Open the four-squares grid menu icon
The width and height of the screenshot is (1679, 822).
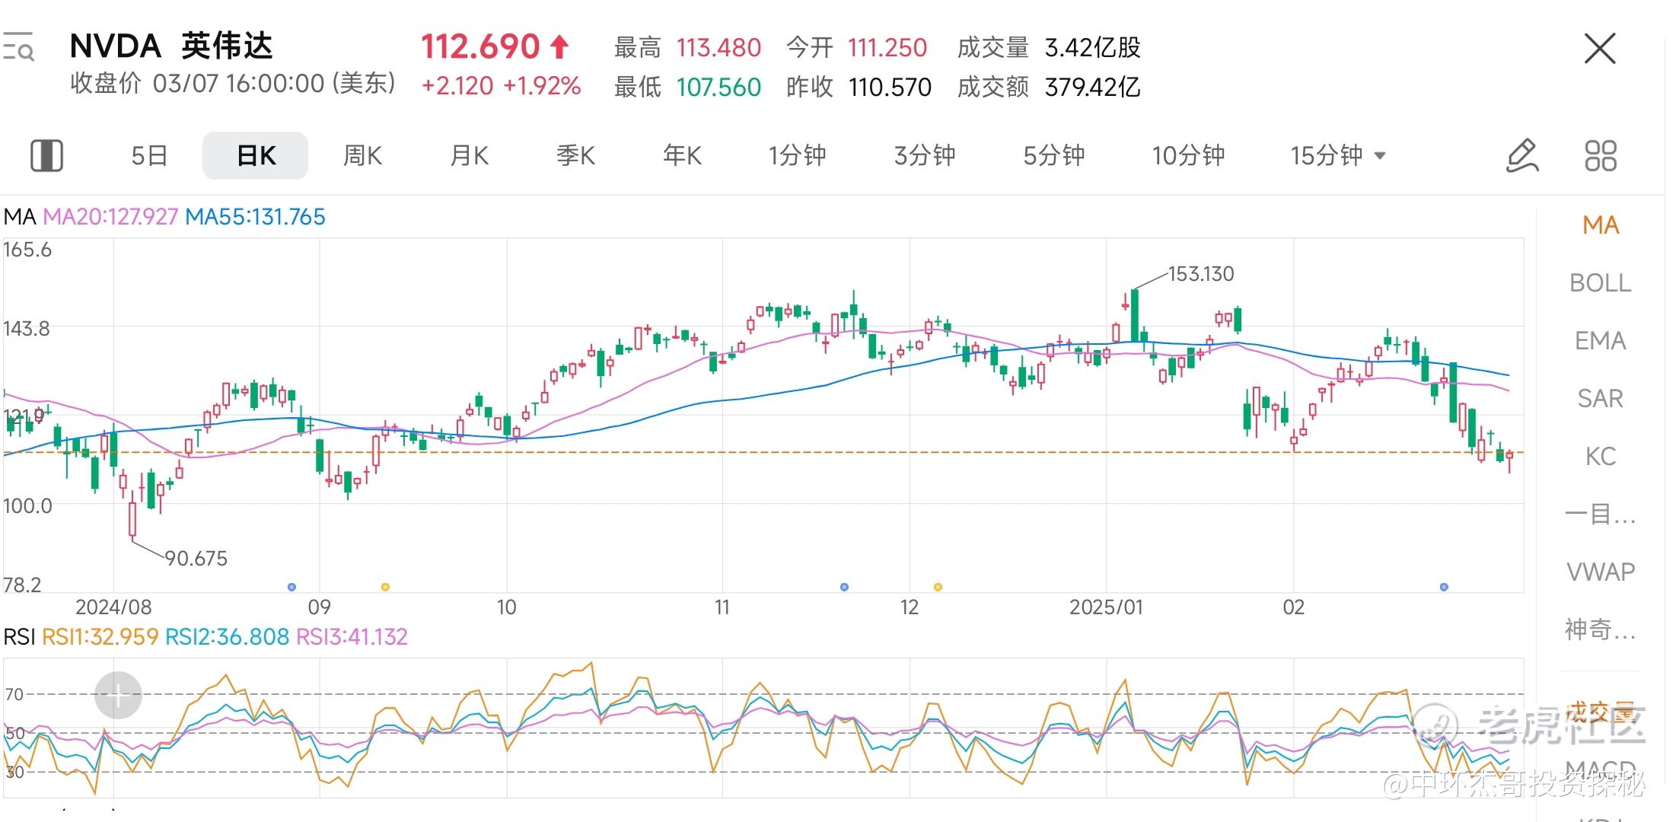[1601, 156]
